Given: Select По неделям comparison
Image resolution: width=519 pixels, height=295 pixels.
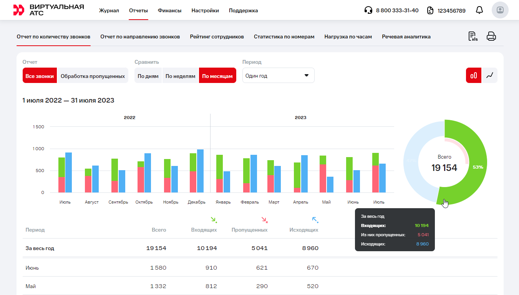Looking at the screenshot, I should [180, 76].
